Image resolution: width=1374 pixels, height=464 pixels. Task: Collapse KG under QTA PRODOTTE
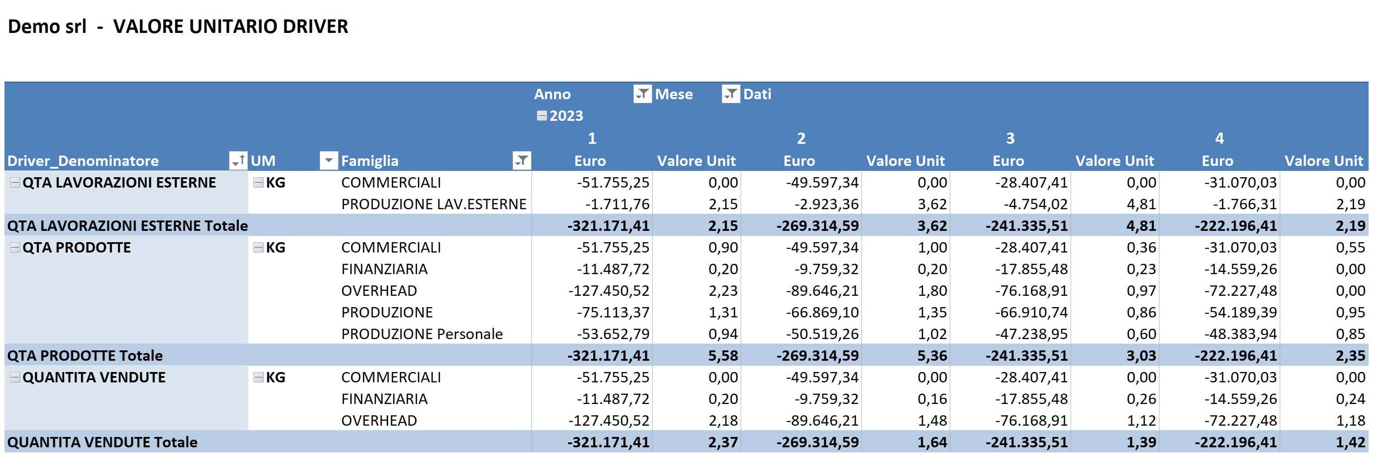coord(259,248)
